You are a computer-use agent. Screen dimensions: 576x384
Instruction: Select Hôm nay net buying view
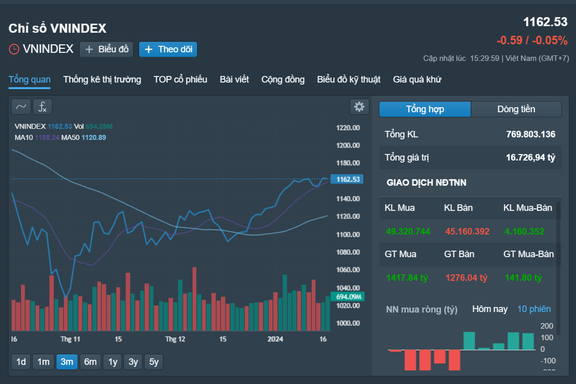[490, 309]
